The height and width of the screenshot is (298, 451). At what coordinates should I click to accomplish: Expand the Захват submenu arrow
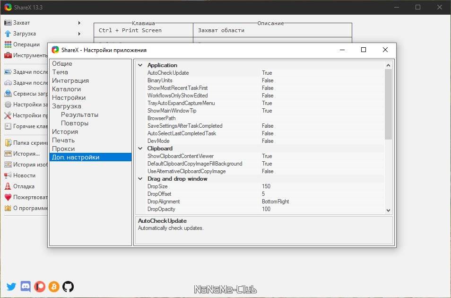tap(79, 23)
